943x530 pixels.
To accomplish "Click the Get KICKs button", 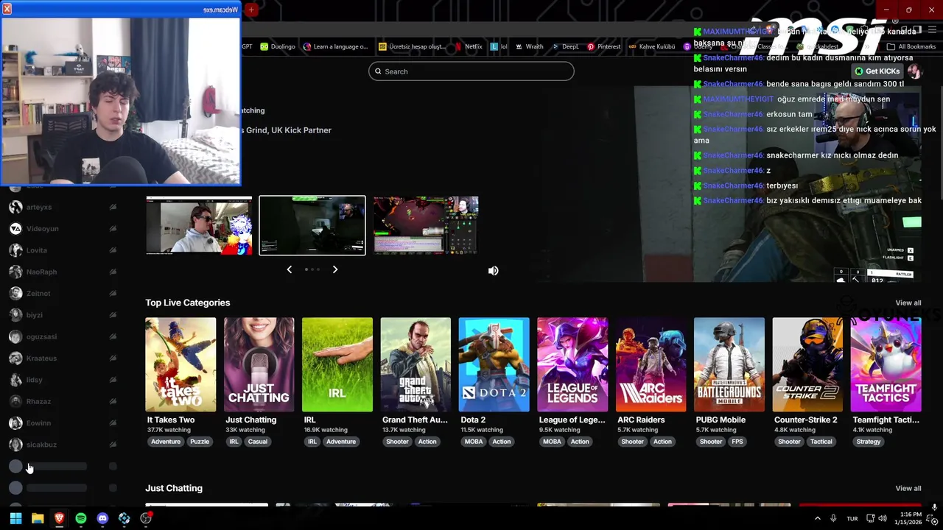I will click(x=877, y=71).
